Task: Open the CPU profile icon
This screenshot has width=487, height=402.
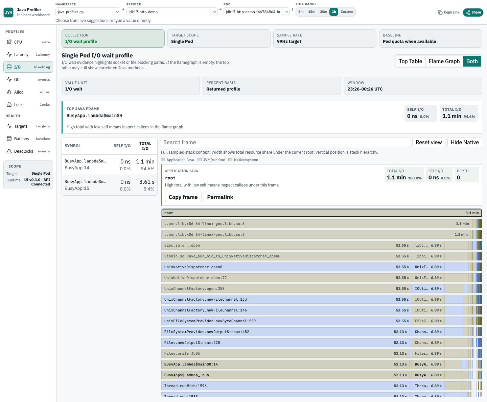Action: point(9,42)
